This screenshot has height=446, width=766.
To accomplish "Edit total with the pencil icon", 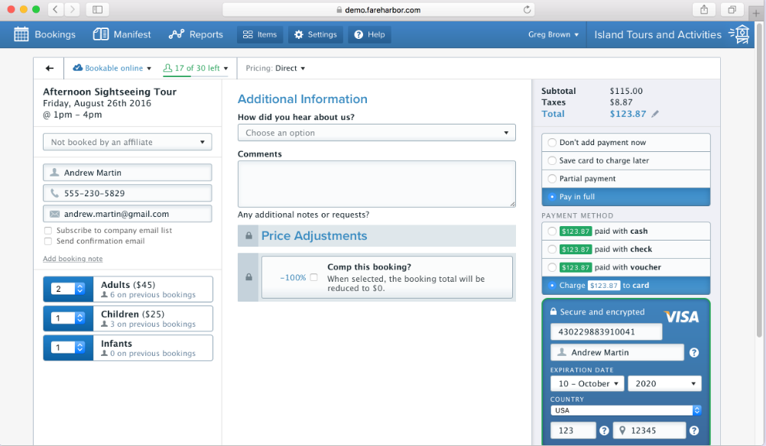I will 655,114.
